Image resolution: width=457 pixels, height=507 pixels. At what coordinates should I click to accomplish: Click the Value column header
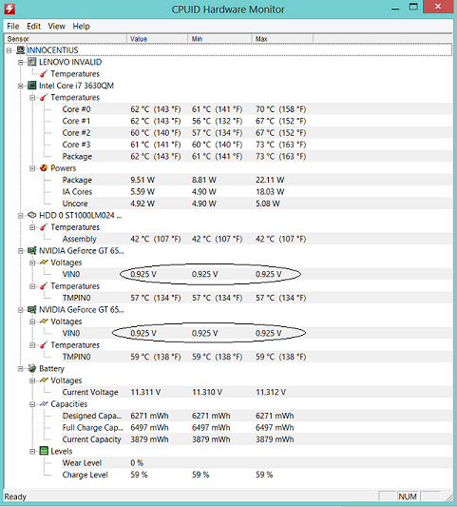(x=158, y=39)
